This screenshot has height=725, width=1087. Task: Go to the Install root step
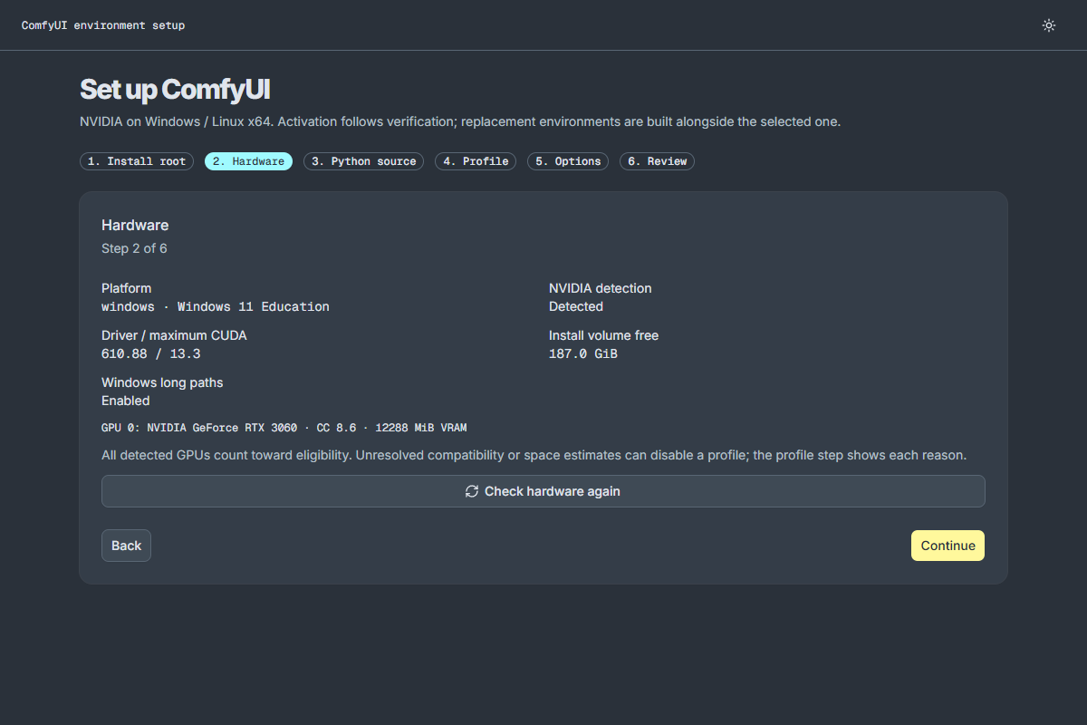tap(137, 161)
